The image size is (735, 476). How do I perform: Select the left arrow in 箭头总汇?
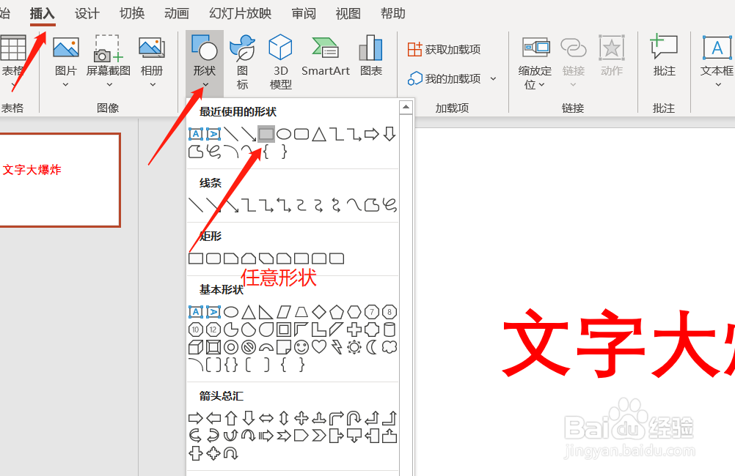point(213,418)
